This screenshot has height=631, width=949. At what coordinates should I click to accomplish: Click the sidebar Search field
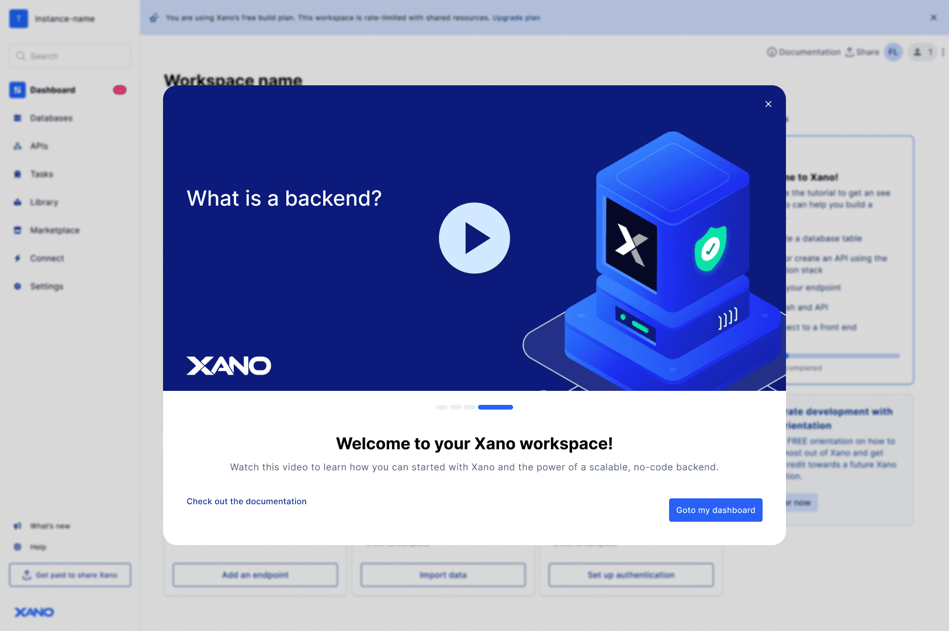pos(70,56)
